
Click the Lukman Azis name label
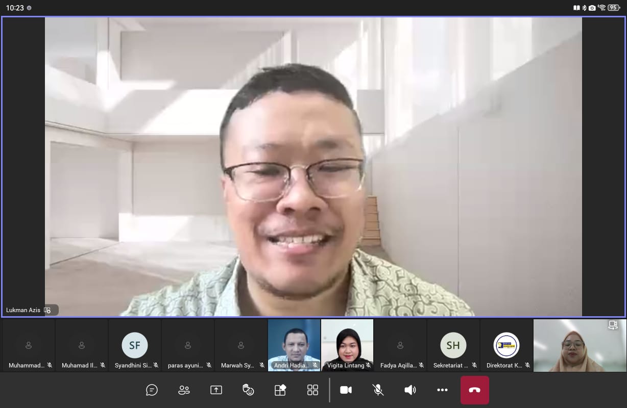coord(23,310)
